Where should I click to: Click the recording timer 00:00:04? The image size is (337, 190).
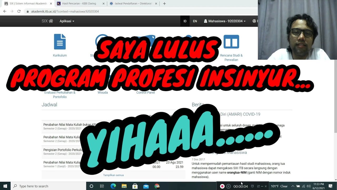pyautogui.click(x=241, y=186)
